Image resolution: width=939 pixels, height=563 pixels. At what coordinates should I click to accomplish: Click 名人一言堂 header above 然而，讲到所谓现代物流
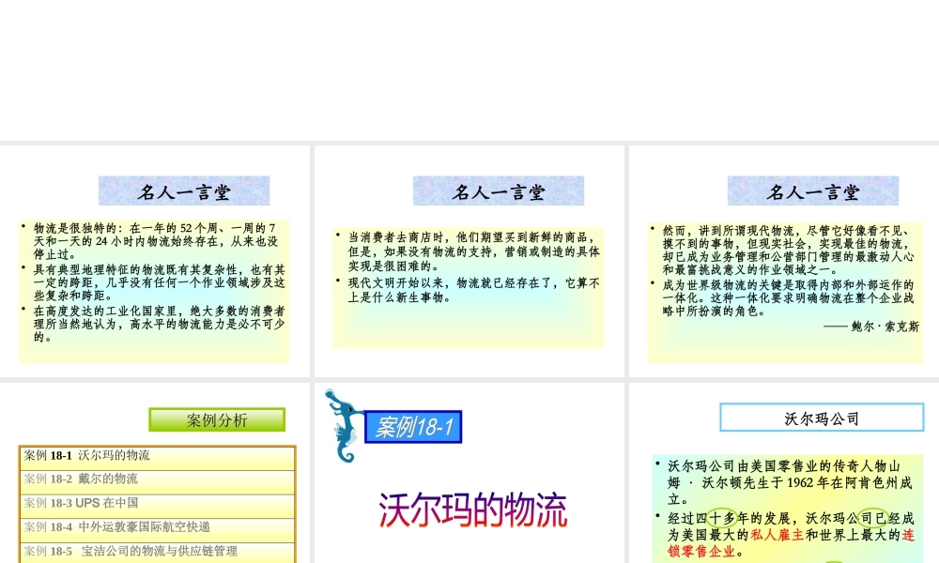[813, 190]
